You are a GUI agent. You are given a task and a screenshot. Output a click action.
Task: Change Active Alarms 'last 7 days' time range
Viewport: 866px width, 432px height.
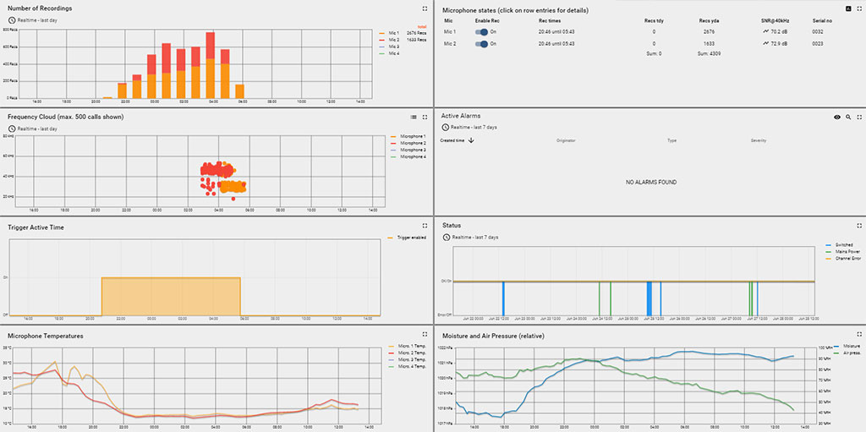pos(474,127)
